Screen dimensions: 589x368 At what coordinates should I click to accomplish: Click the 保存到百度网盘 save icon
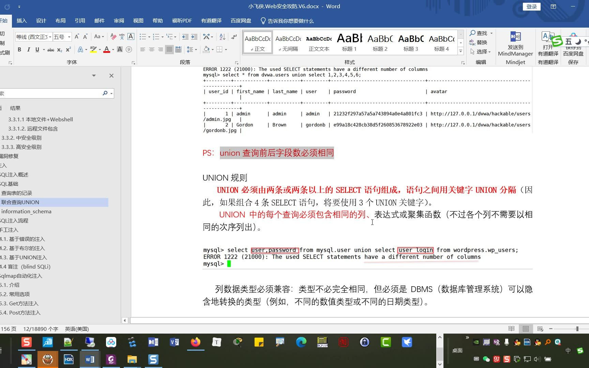click(x=574, y=41)
